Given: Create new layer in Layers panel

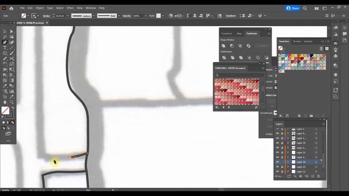Looking at the screenshot, I should [x=312, y=176].
